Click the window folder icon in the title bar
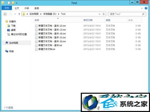The height and width of the screenshot is (112, 150). coord(3,3)
